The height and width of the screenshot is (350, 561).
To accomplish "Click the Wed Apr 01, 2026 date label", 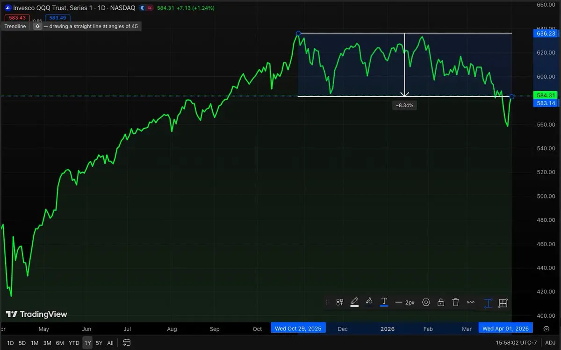I will coord(505,329).
